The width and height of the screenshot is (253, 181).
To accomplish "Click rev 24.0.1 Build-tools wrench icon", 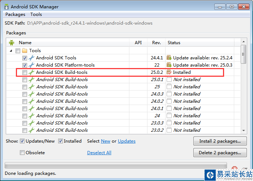I will coord(31,109).
